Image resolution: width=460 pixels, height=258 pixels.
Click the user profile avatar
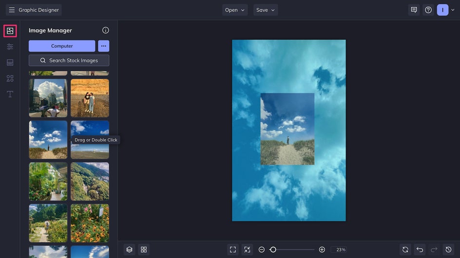coord(442,10)
